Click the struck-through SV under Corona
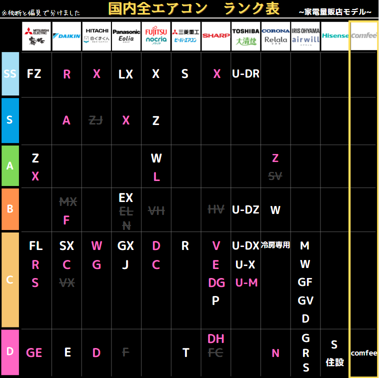The image size is (379, 378). point(275,176)
